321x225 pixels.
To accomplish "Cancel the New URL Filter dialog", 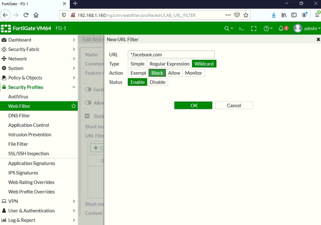I will pos(234,105).
